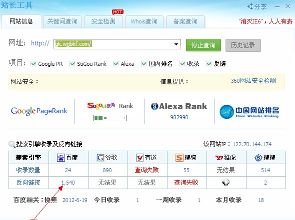The width and height of the screenshot is (295, 220).
Task: Click the 收录数量 row header link
Action: pos(28,170)
